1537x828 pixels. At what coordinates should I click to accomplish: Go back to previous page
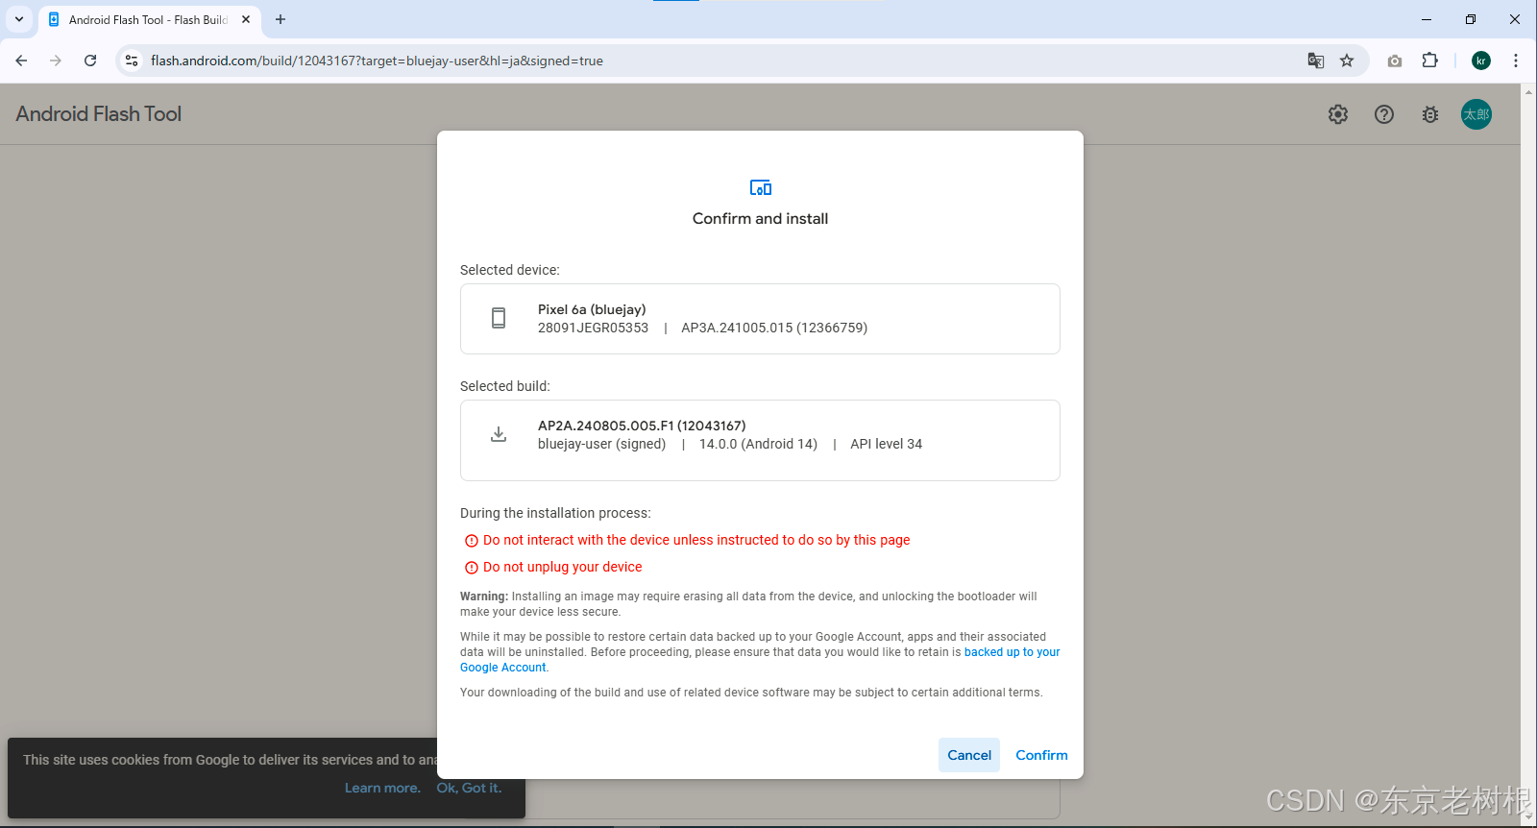click(x=21, y=61)
